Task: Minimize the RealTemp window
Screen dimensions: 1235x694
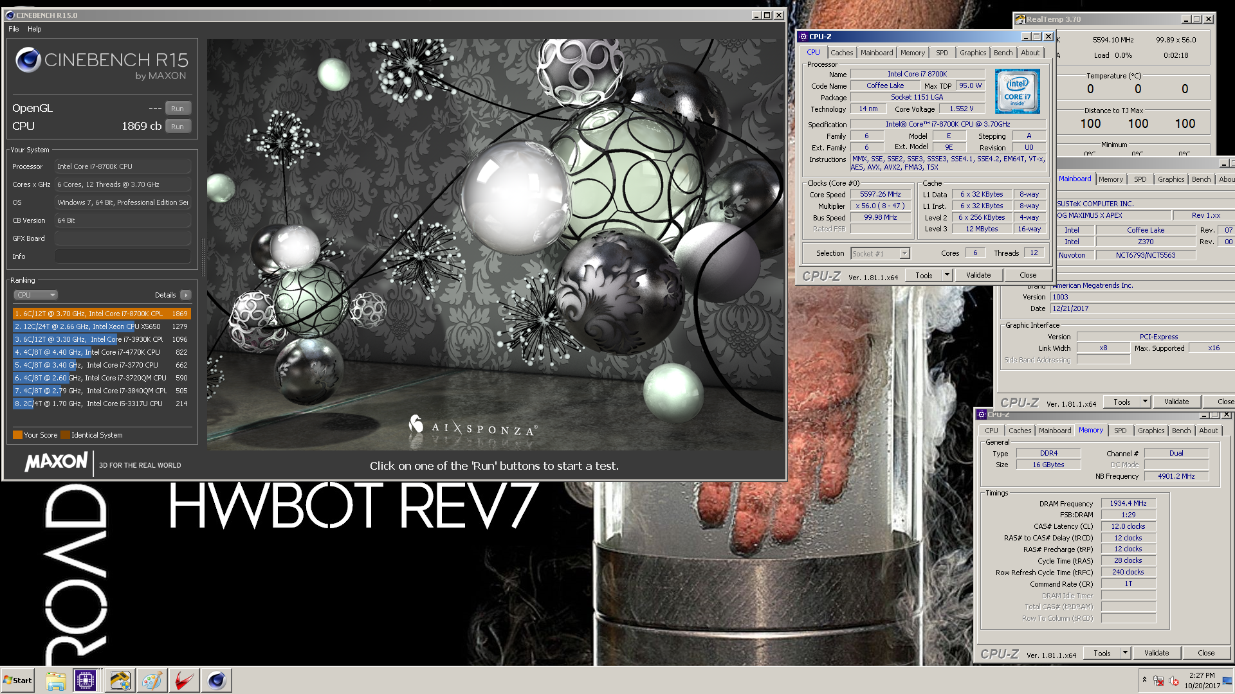Action: tap(1185, 19)
